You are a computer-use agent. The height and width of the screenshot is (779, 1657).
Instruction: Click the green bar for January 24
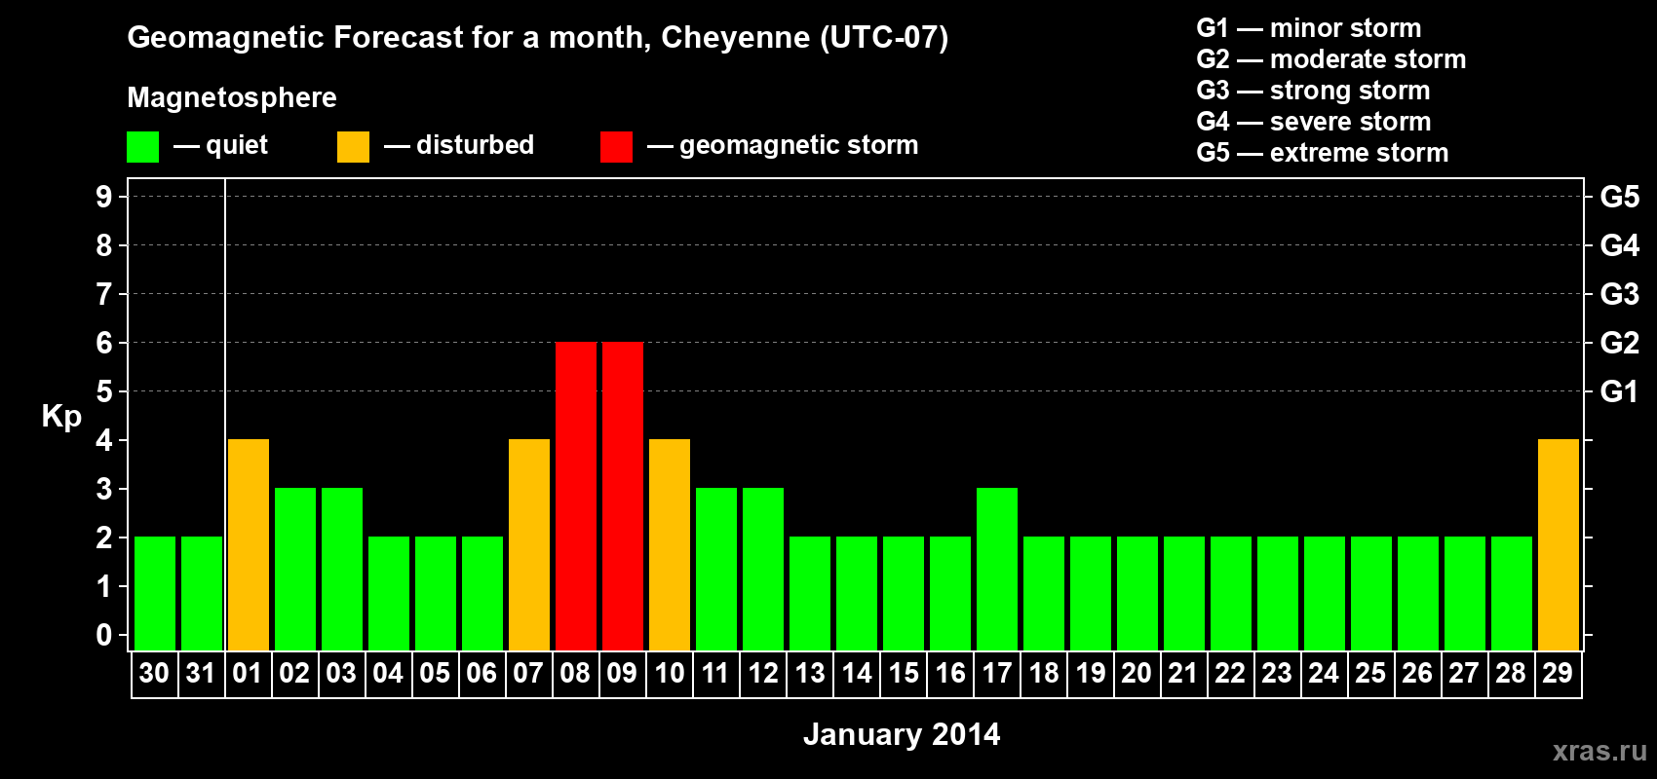(1325, 594)
